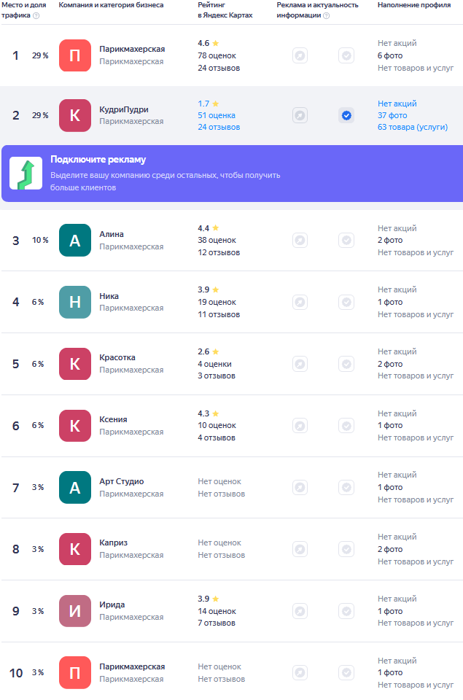Click the Ирида 'И' logo
Screen dimensions: 463x700
[75, 611]
